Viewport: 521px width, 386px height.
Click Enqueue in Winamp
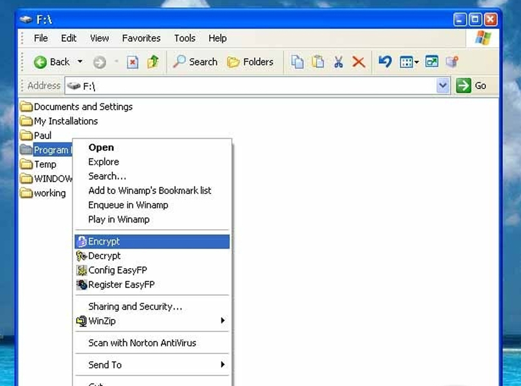pos(152,205)
